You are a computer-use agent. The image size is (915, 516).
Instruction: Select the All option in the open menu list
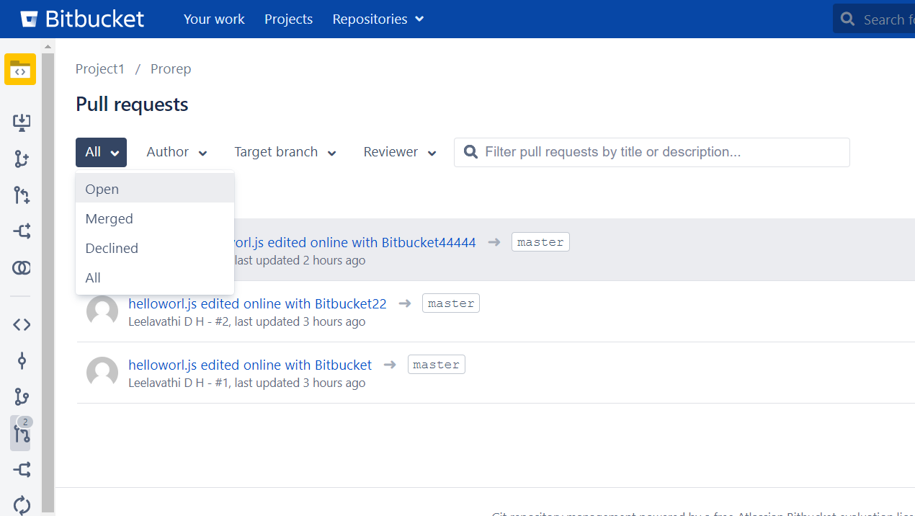[x=155, y=277]
